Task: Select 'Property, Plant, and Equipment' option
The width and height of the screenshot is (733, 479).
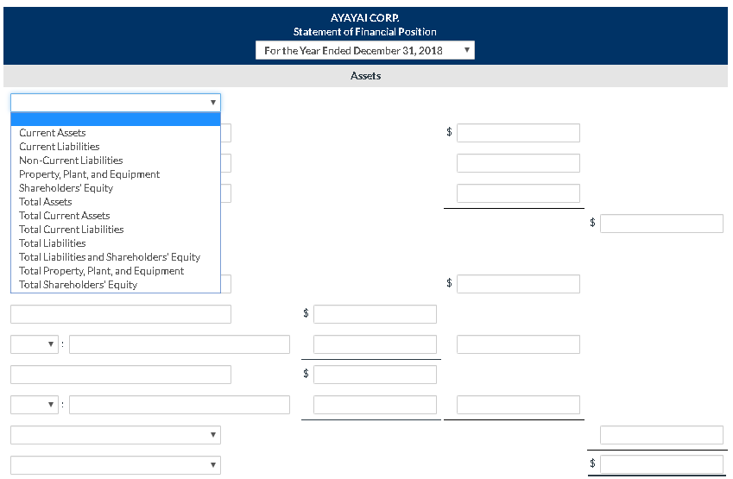Action: [x=115, y=174]
